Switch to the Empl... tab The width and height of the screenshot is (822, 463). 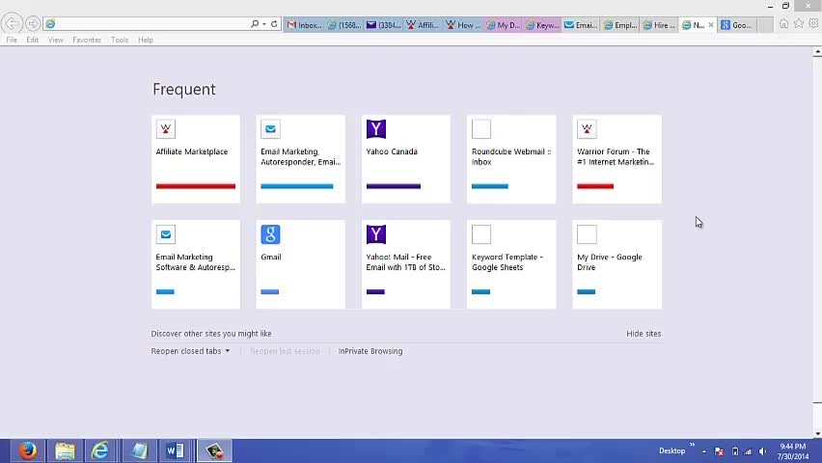[620, 25]
